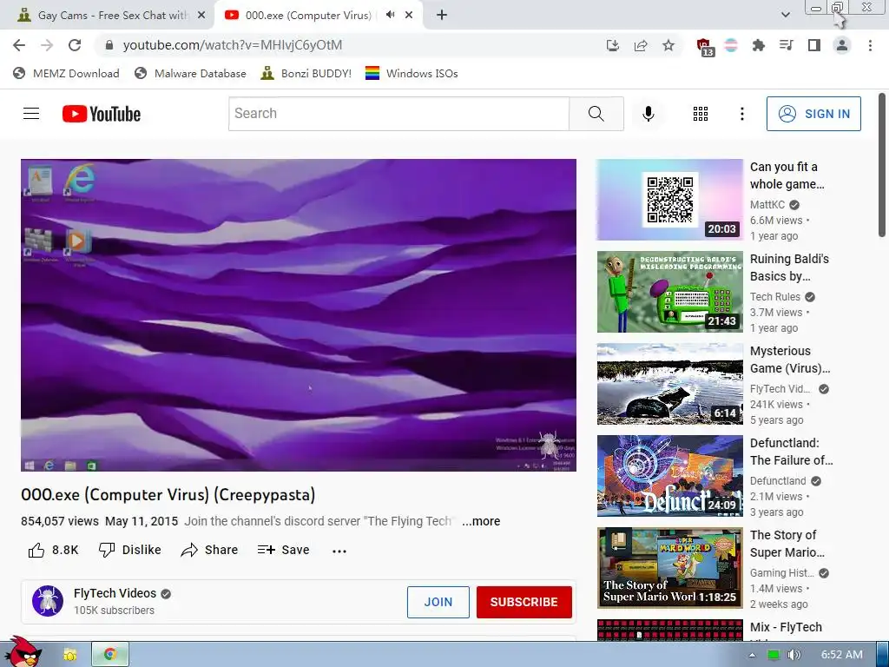Viewport: 889px width, 667px height.
Task: Show hidden tray icons arrow
Action: pyautogui.click(x=752, y=655)
